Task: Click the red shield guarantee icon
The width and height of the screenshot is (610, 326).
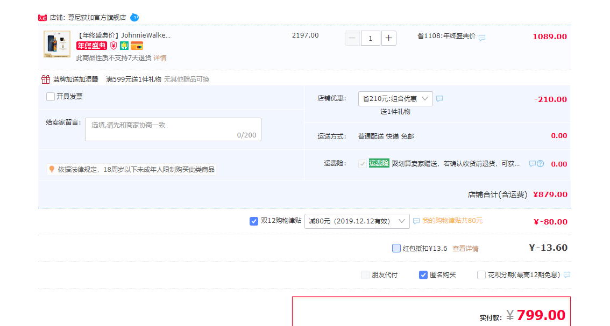Action: click(113, 46)
